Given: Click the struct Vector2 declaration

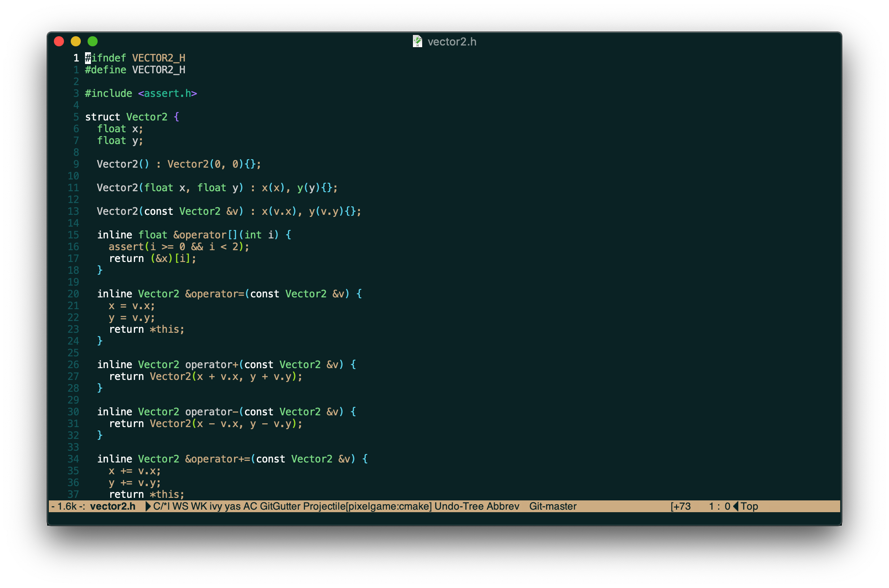Looking at the screenshot, I should point(132,117).
